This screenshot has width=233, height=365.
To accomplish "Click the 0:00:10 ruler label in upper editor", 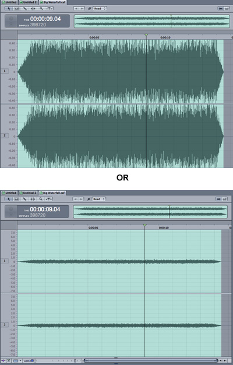I will (165, 37).
